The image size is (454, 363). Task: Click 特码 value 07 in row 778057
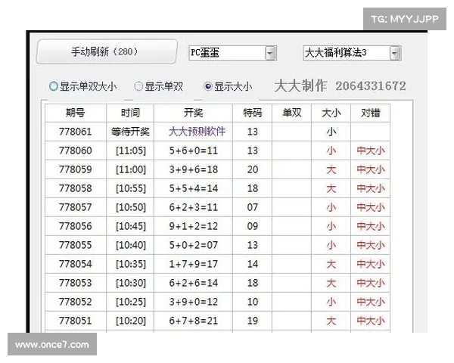tap(253, 207)
